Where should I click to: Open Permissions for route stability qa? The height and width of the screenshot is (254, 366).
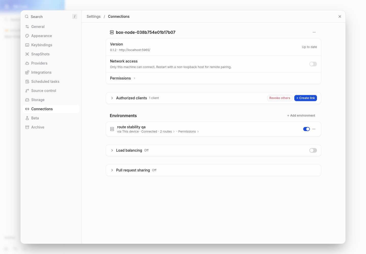point(188,132)
